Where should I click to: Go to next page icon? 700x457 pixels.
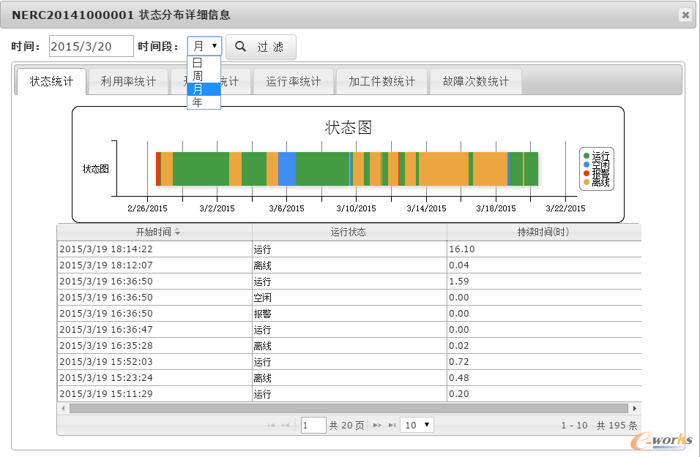[x=377, y=426]
